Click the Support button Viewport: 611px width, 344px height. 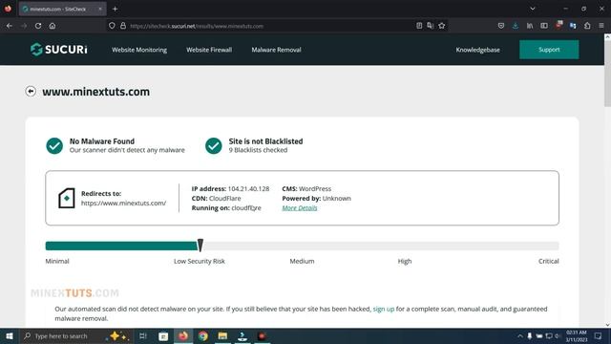coord(549,50)
